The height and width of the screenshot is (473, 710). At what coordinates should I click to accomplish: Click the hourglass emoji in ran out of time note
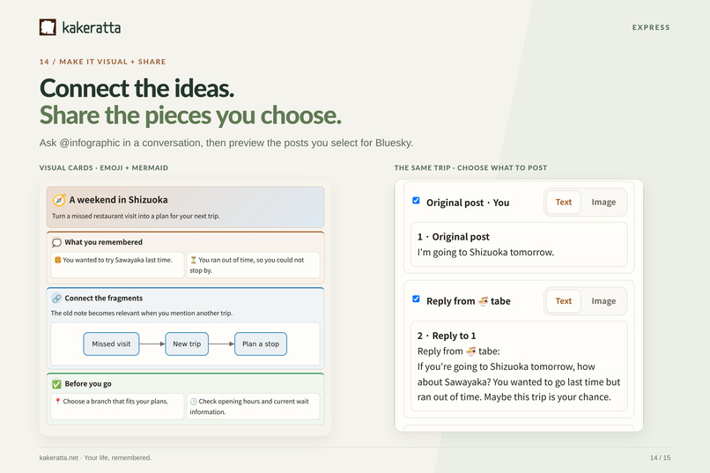point(193,260)
